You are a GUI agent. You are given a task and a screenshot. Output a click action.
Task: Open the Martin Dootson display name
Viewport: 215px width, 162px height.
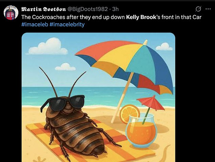pyautogui.click(x=41, y=9)
